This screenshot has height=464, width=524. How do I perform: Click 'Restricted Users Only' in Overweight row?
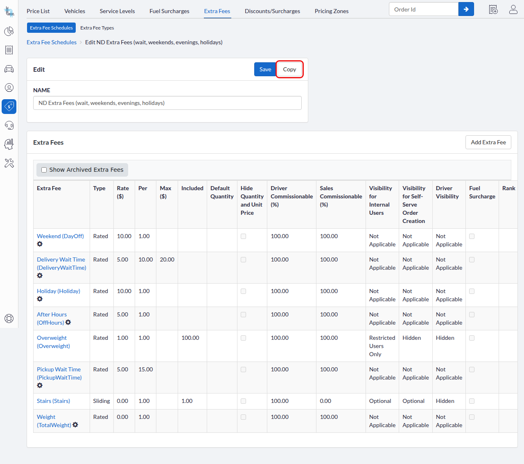382,346
